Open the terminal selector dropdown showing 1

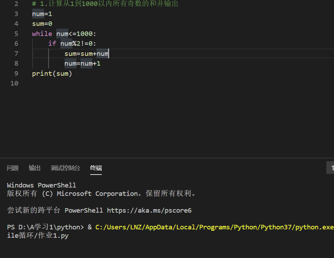(x=330, y=168)
